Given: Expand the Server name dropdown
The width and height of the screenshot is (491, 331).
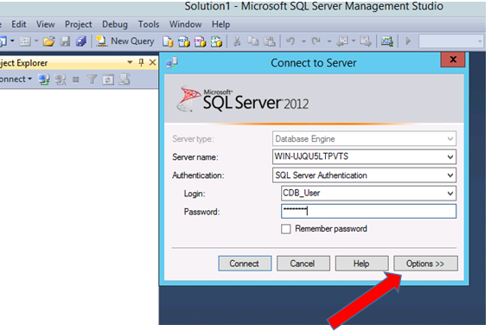Looking at the screenshot, I should coord(450,157).
